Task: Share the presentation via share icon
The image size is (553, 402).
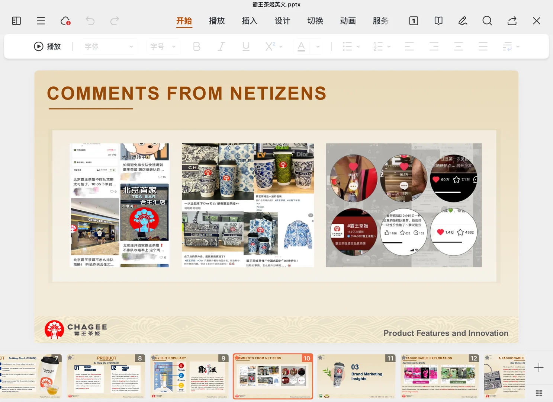Action: click(512, 21)
